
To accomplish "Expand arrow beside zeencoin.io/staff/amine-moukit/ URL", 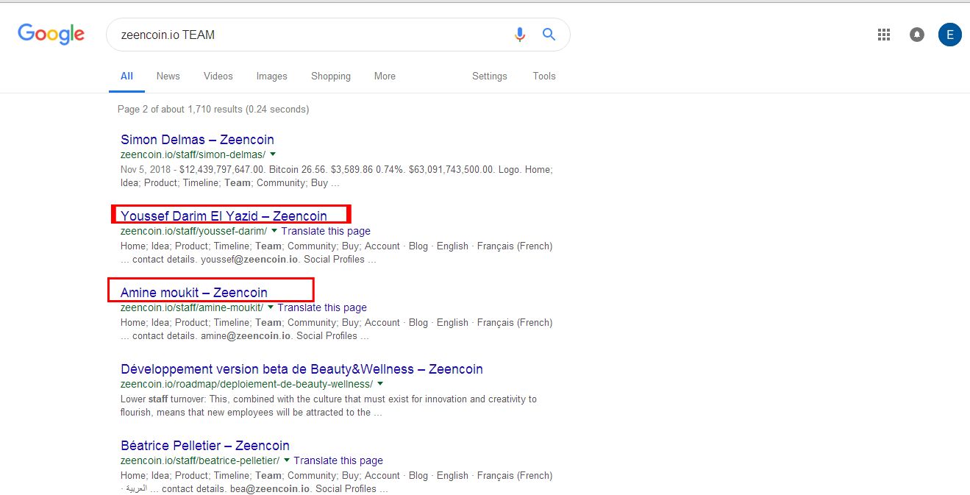I will click(x=271, y=307).
